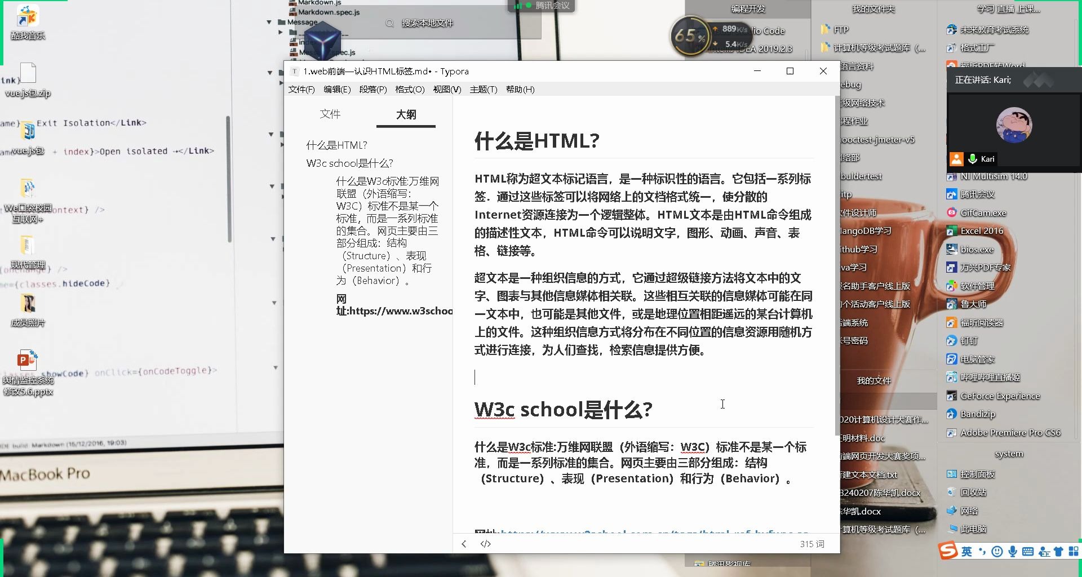Collapse the Message folder in the file tree

point(269,22)
